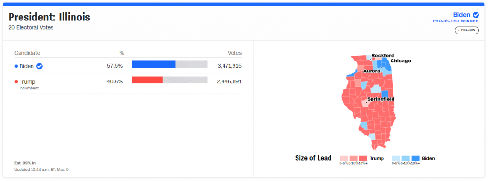Click the Aurora city label on map
Image resolution: width=489 pixels, height=181 pixels.
coord(372,71)
